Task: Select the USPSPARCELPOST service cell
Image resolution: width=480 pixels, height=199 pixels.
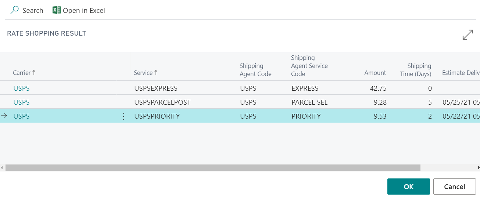Action: click(x=162, y=102)
